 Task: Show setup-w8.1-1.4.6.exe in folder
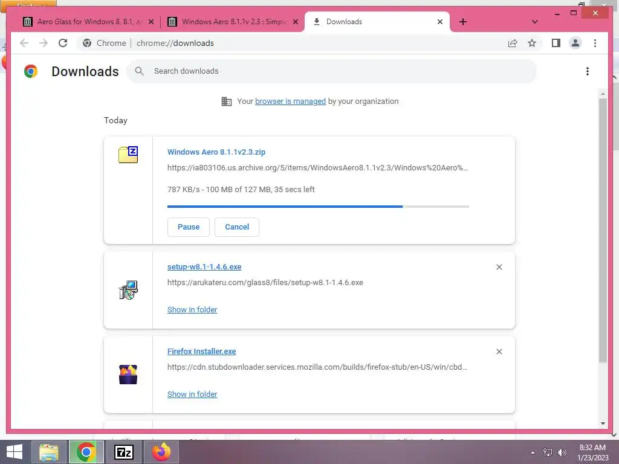192,310
